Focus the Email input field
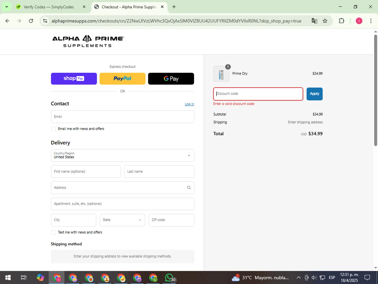This screenshot has width=378, height=284. pyautogui.click(x=122, y=117)
